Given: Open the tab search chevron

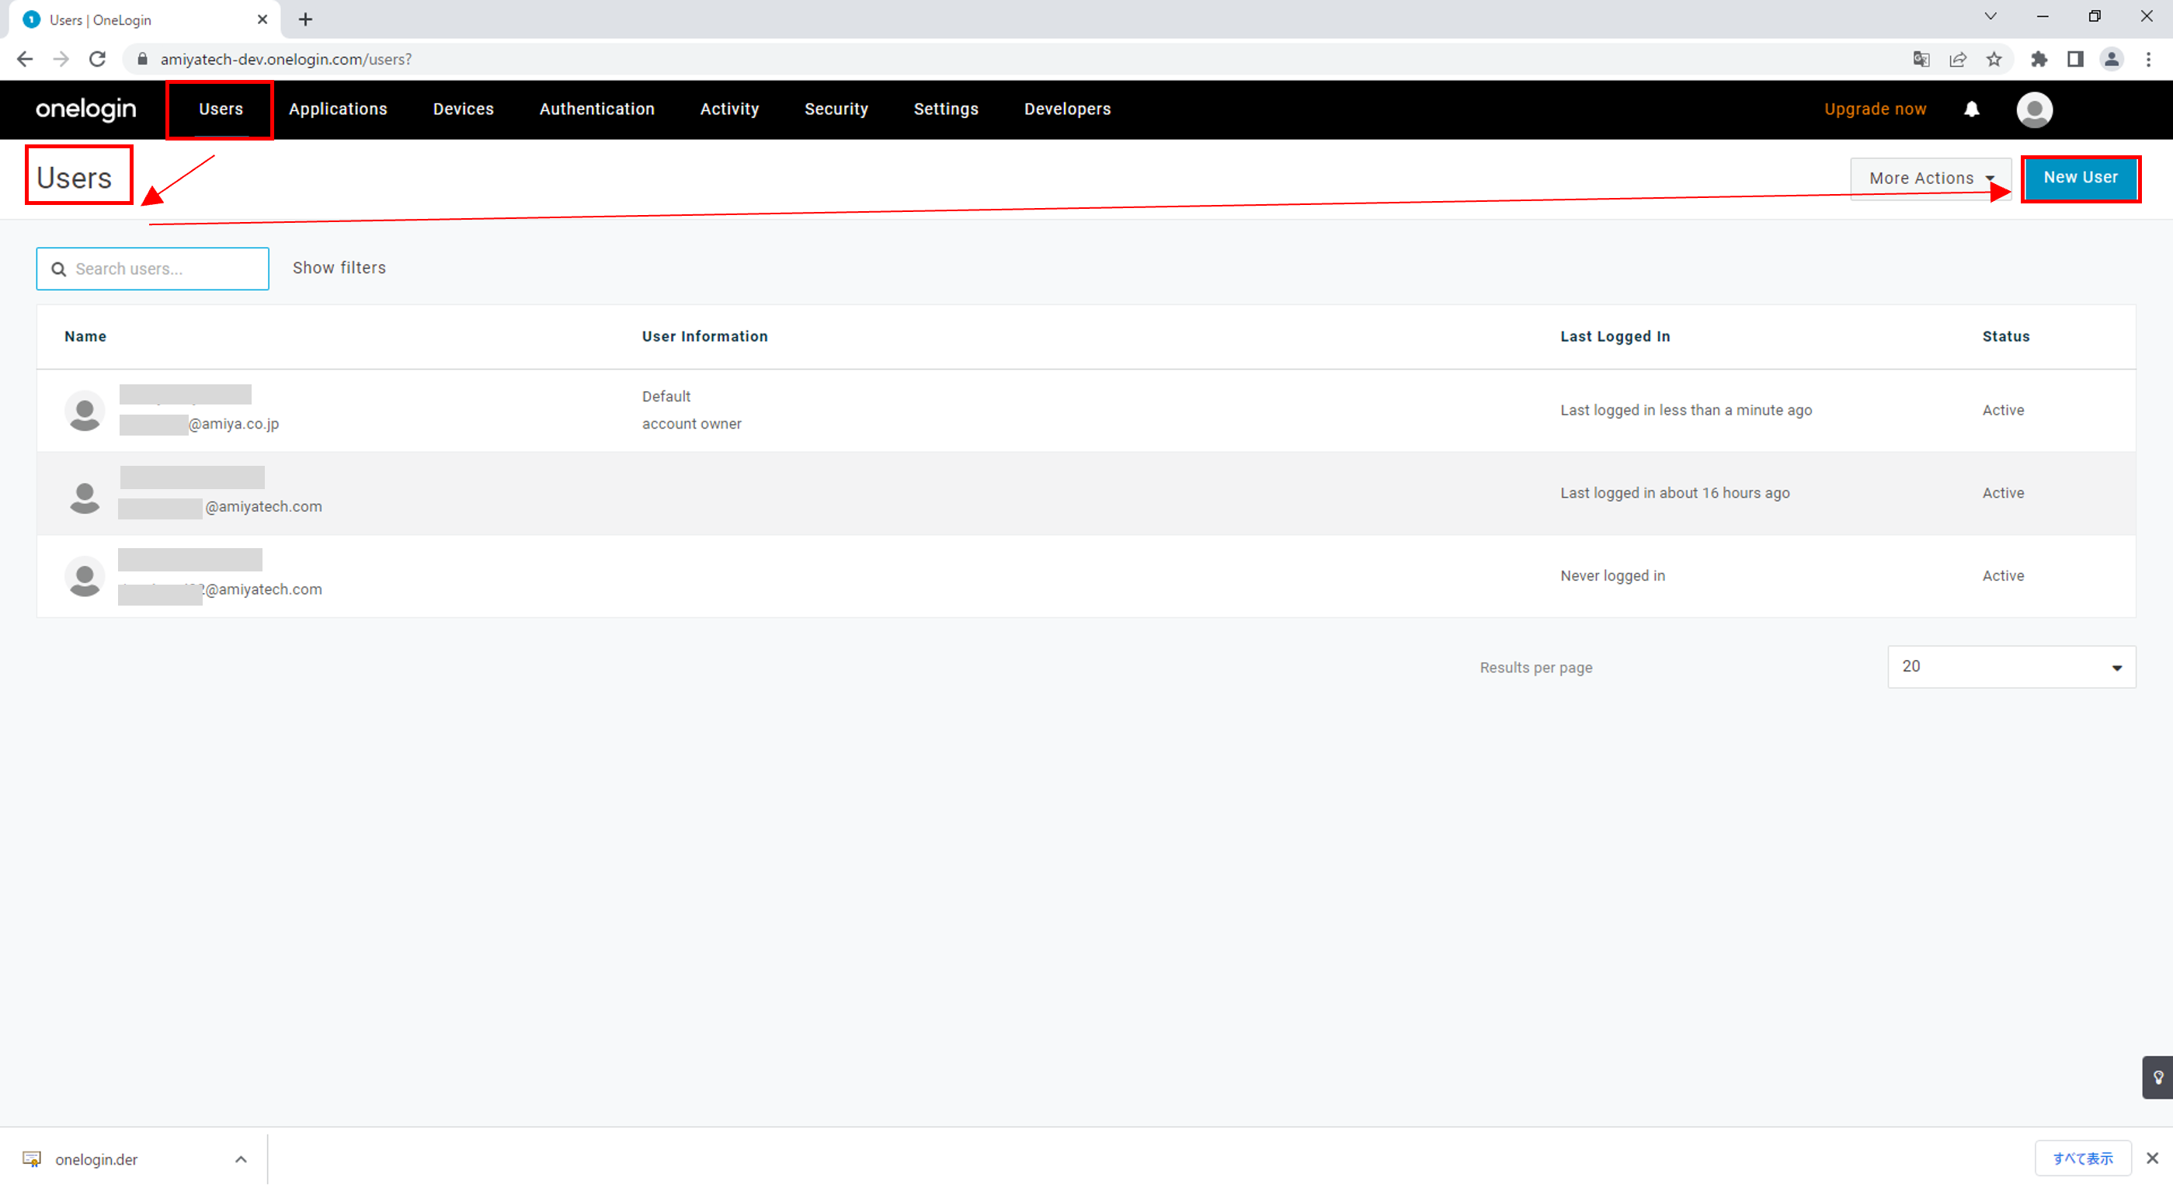Looking at the screenshot, I should point(1990,16).
